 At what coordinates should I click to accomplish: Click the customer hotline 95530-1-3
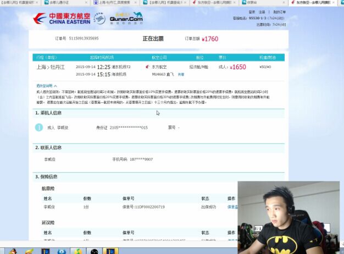click(257, 18)
